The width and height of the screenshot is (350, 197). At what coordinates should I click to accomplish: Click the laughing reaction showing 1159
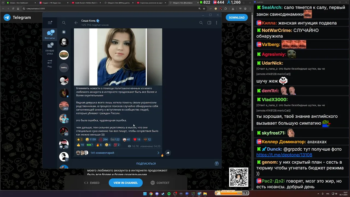[91, 140]
